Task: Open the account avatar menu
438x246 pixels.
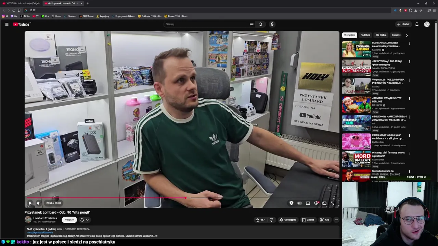Action: point(427,24)
